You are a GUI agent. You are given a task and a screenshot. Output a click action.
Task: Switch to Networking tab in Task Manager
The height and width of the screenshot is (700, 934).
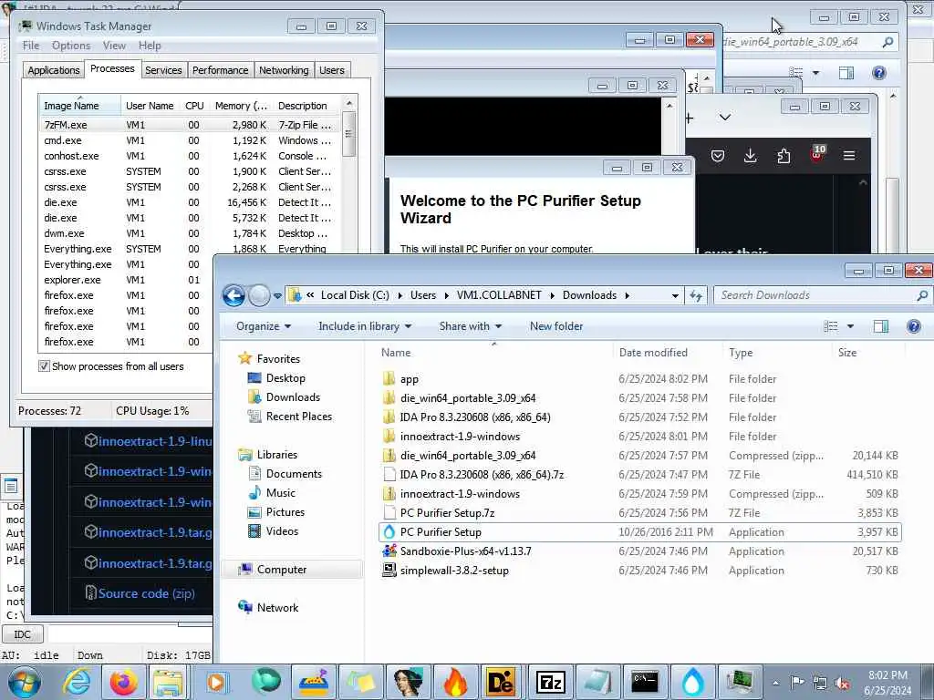point(285,70)
